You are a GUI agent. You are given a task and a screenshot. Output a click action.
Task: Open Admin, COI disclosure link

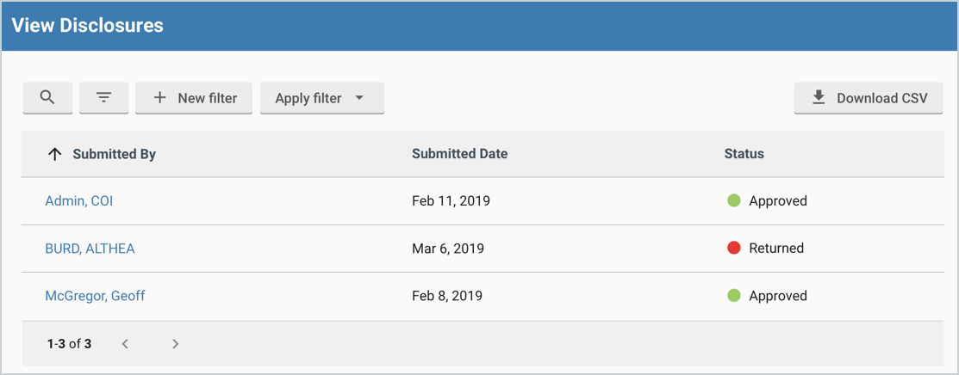(78, 200)
